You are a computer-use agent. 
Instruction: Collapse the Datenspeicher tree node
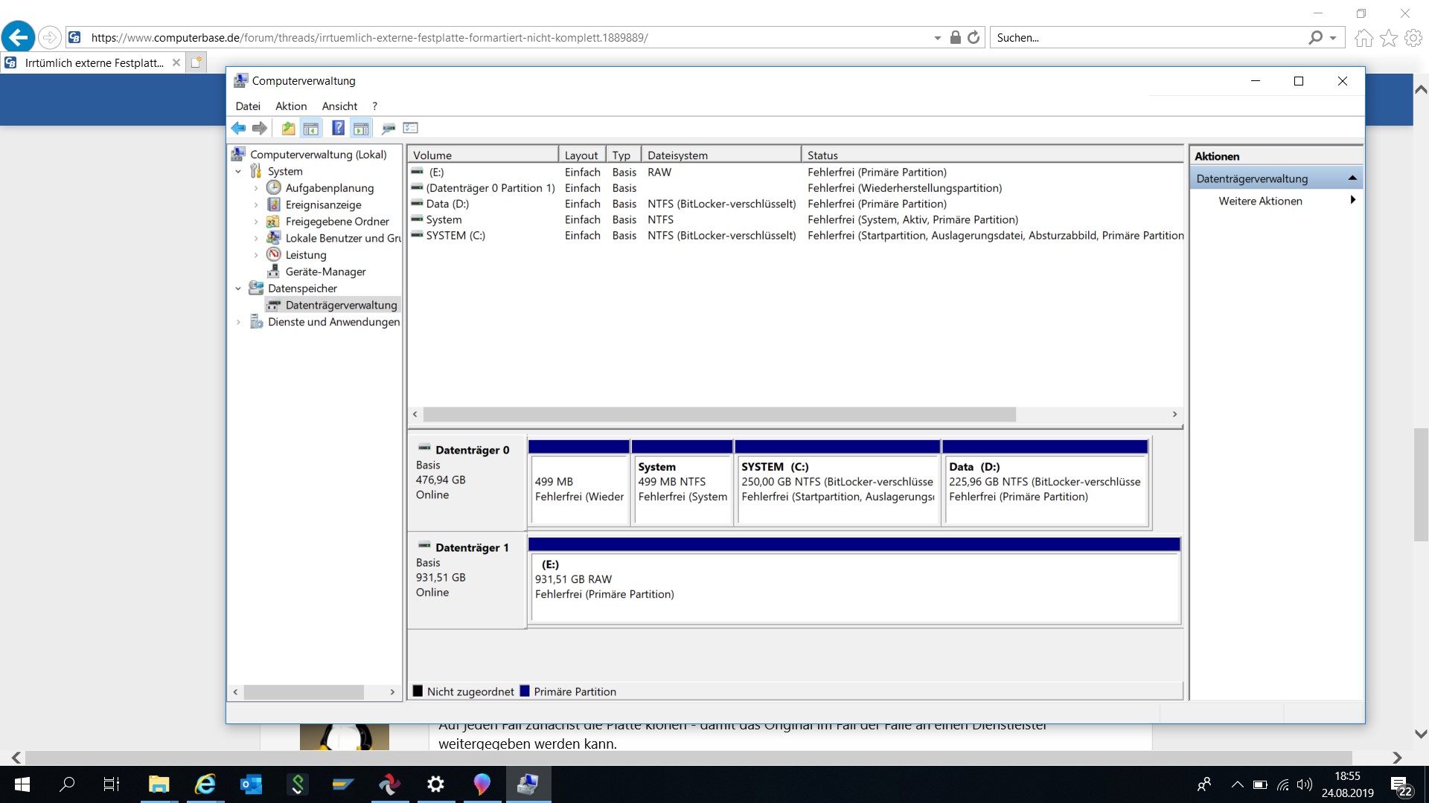(238, 288)
